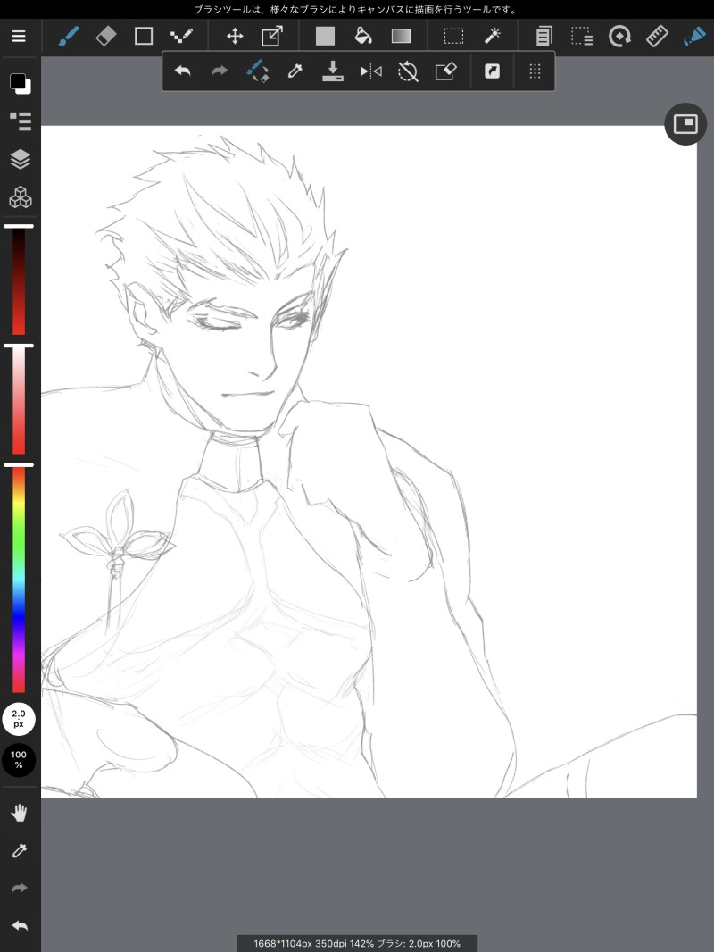The image size is (714, 952).
Task: Select the Move tool
Action: click(235, 37)
